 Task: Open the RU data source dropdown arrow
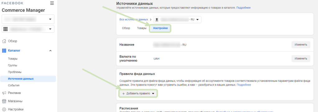tap(198, 20)
